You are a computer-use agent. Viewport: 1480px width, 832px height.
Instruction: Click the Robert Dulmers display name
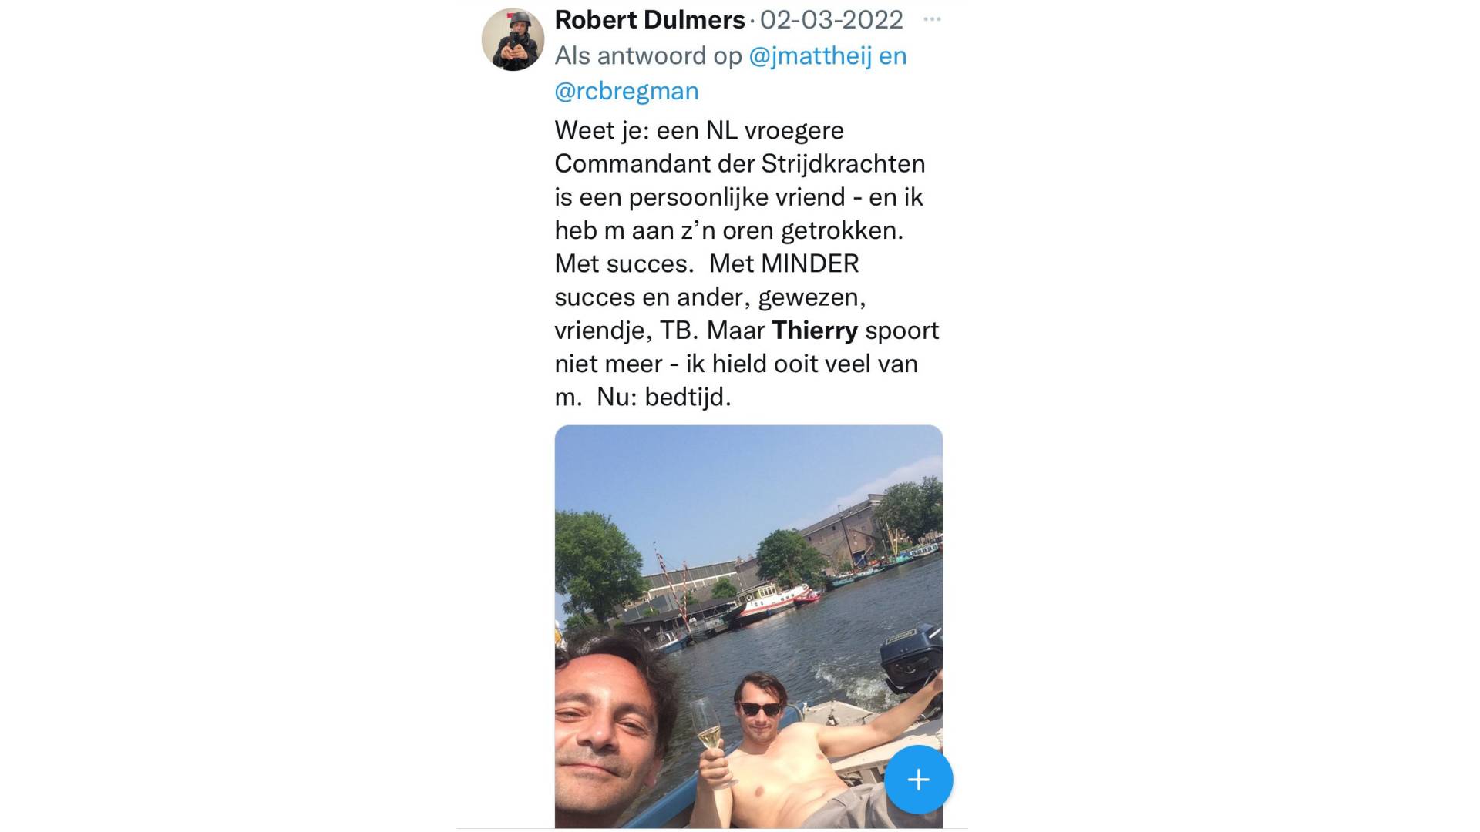pos(650,19)
